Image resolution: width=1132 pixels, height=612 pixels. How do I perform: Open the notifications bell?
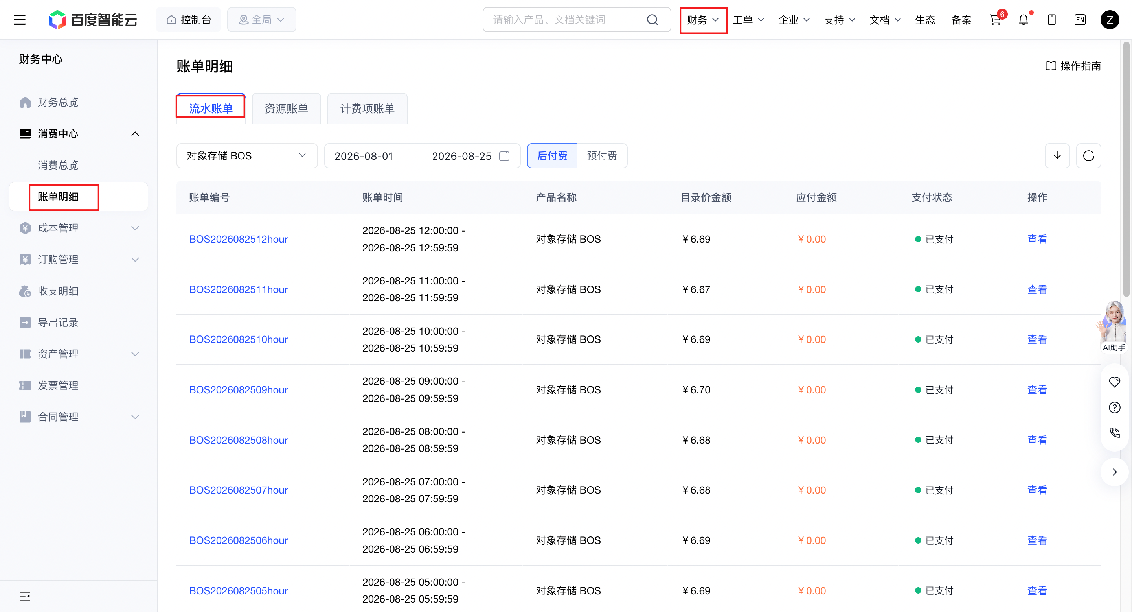1024,20
